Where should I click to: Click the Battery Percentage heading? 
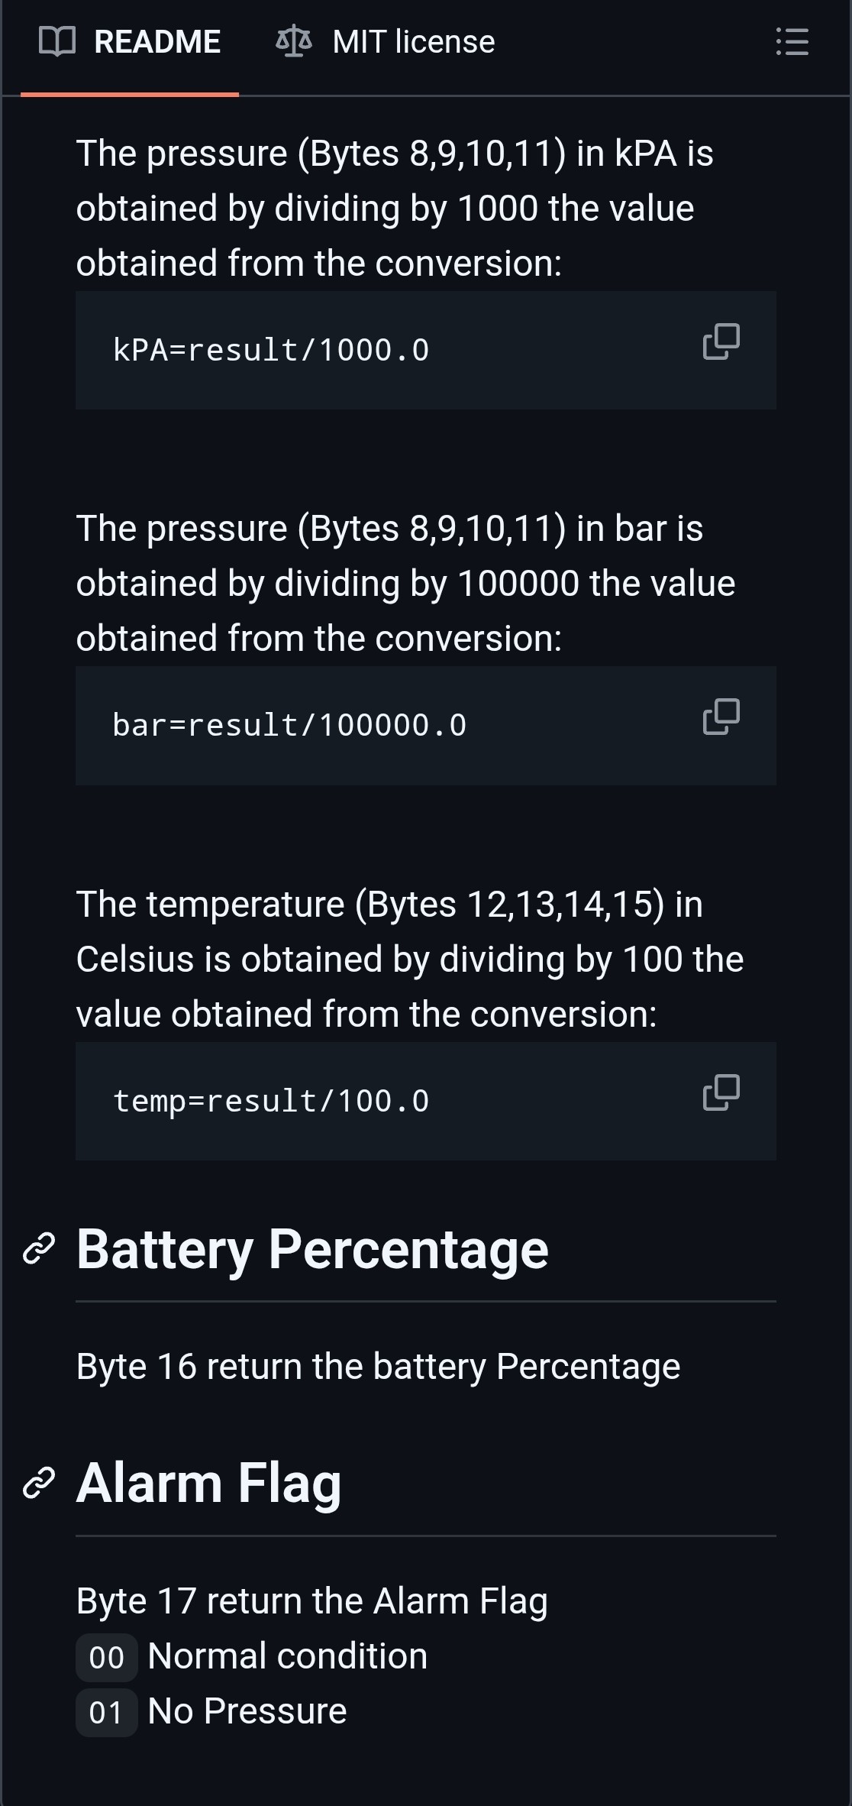[312, 1250]
